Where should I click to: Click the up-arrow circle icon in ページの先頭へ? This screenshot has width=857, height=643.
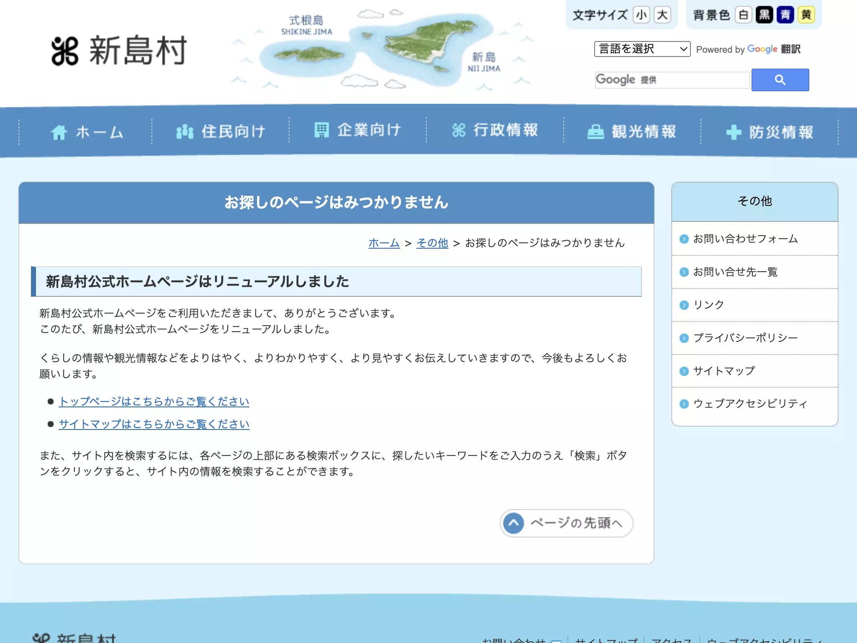click(x=513, y=523)
